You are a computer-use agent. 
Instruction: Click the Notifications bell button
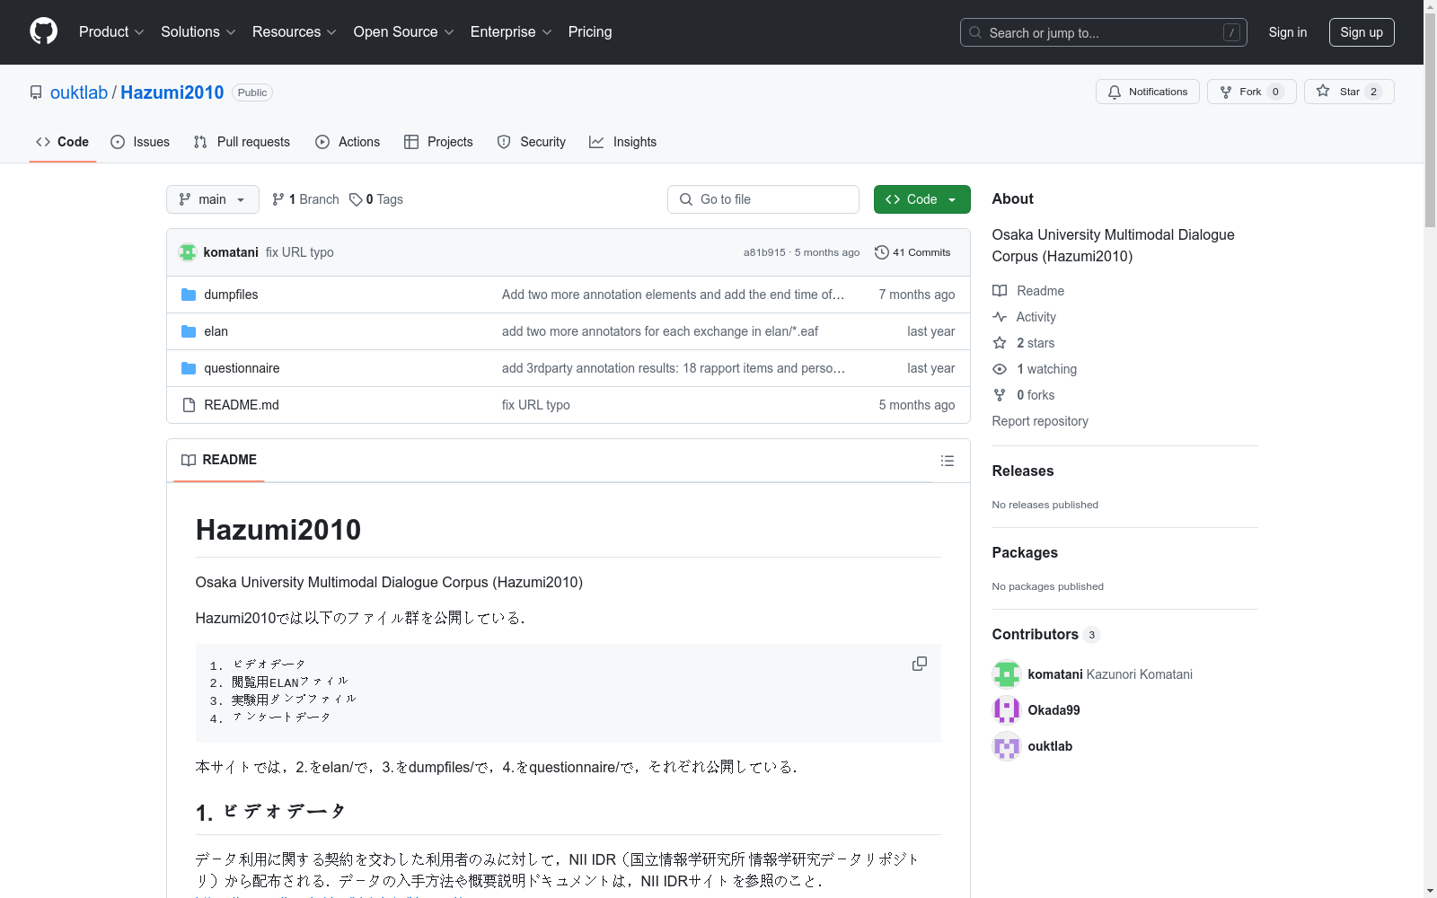coord(1147,92)
